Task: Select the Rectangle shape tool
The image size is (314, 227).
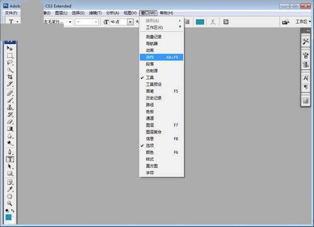Action: (10, 174)
